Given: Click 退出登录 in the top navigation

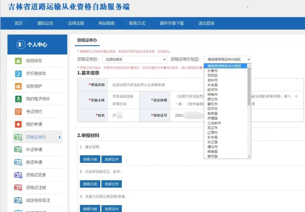Looking at the screenshot, I should pos(206,23).
